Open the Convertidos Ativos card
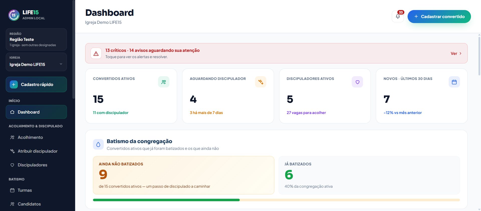Screen dimensions: 481x211 [x=131, y=96]
